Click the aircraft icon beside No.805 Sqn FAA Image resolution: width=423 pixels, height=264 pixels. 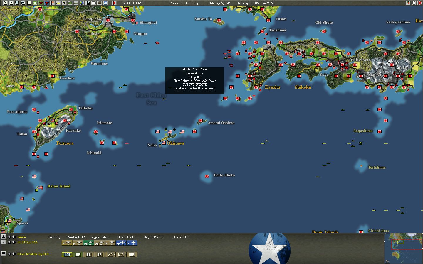coord(4,242)
